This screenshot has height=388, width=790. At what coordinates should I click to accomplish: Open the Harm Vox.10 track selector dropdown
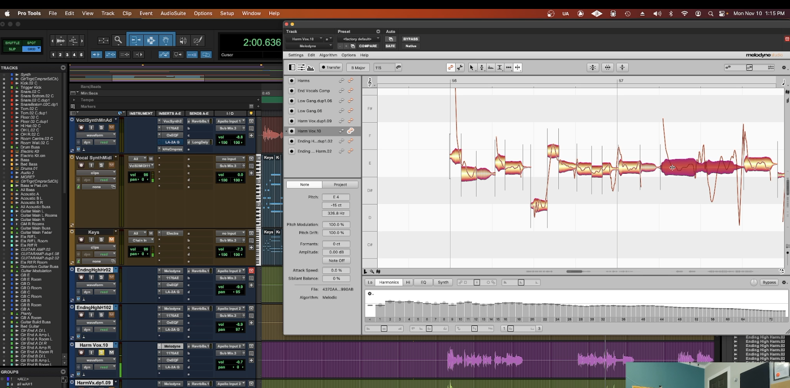point(305,39)
